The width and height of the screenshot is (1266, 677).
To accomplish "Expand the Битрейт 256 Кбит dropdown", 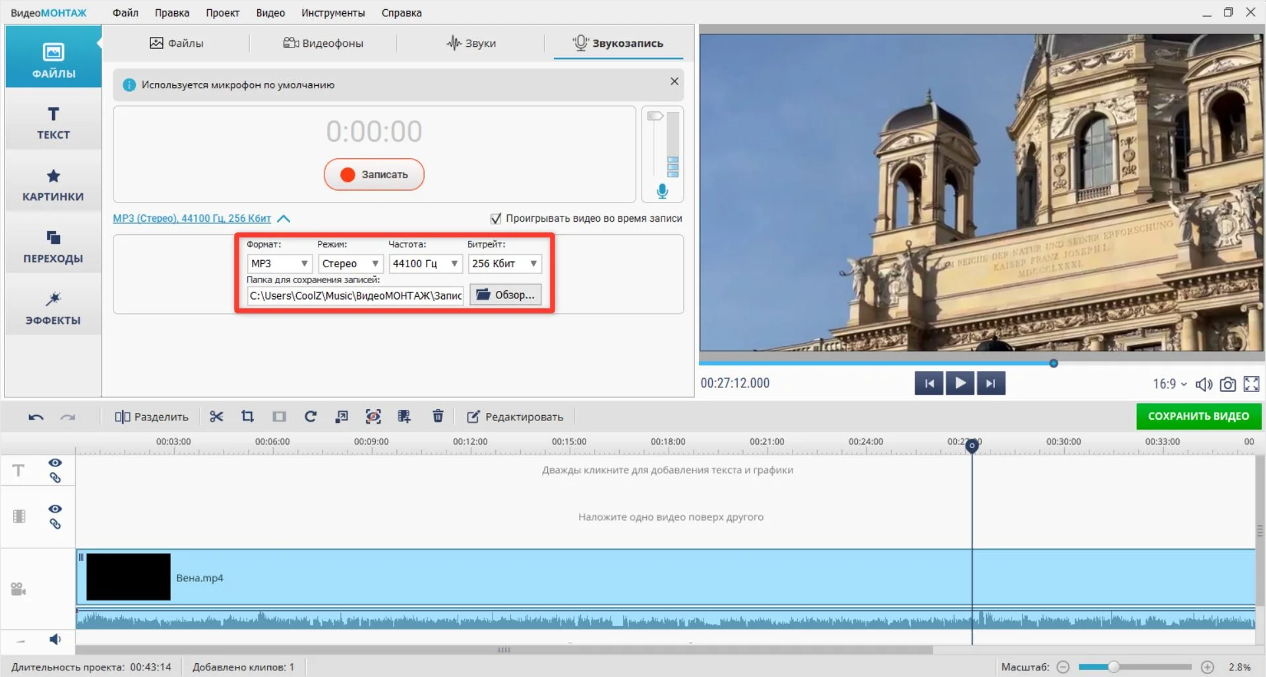I will point(504,263).
